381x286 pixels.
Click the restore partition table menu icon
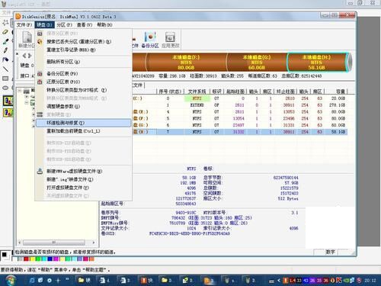[40, 82]
